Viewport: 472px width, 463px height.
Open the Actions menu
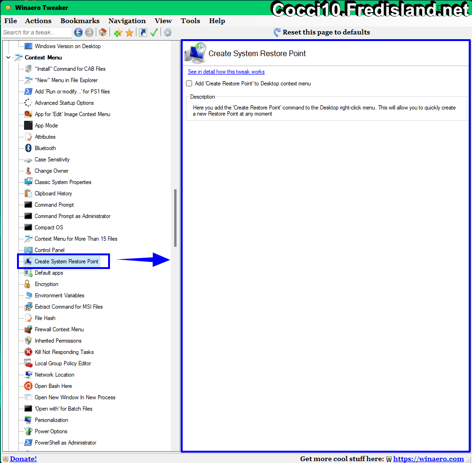(38, 21)
